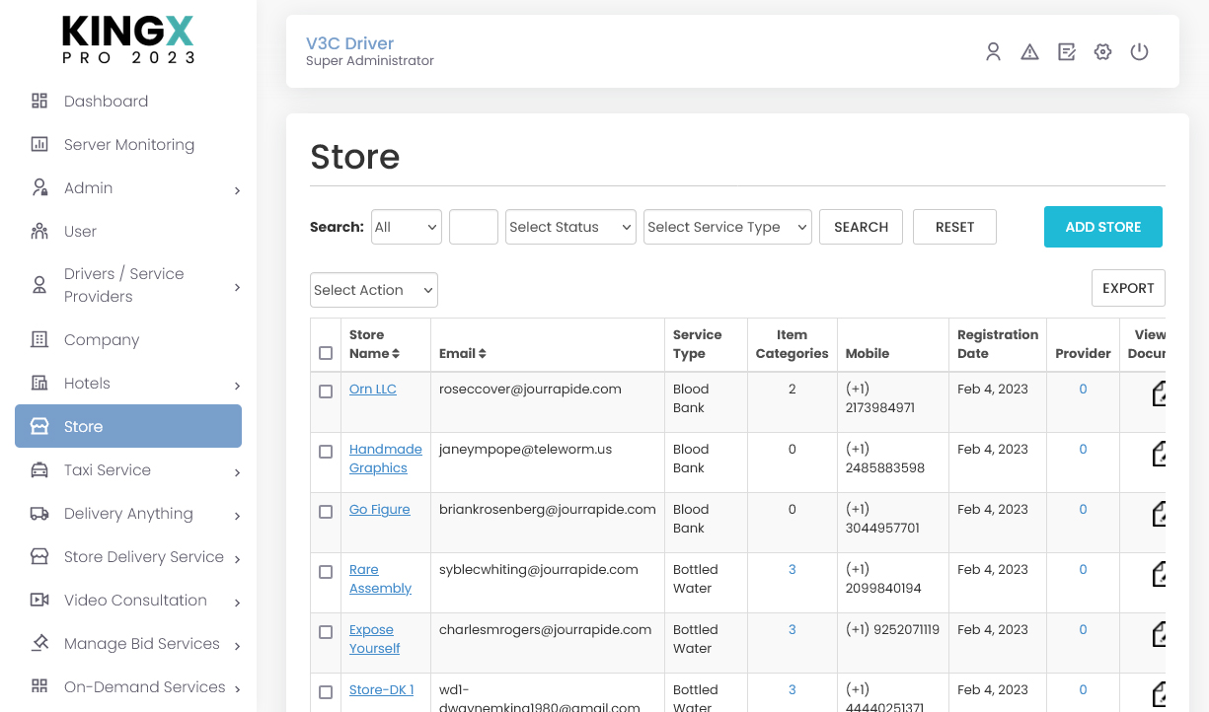Image resolution: width=1209 pixels, height=712 pixels.
Task: Check the box for Rare Assembly
Action: click(x=326, y=572)
